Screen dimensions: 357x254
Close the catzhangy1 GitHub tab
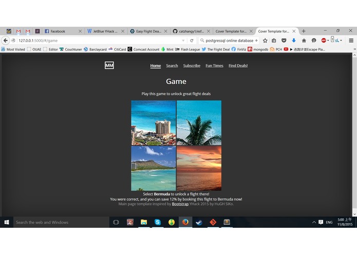pyautogui.click(x=209, y=31)
